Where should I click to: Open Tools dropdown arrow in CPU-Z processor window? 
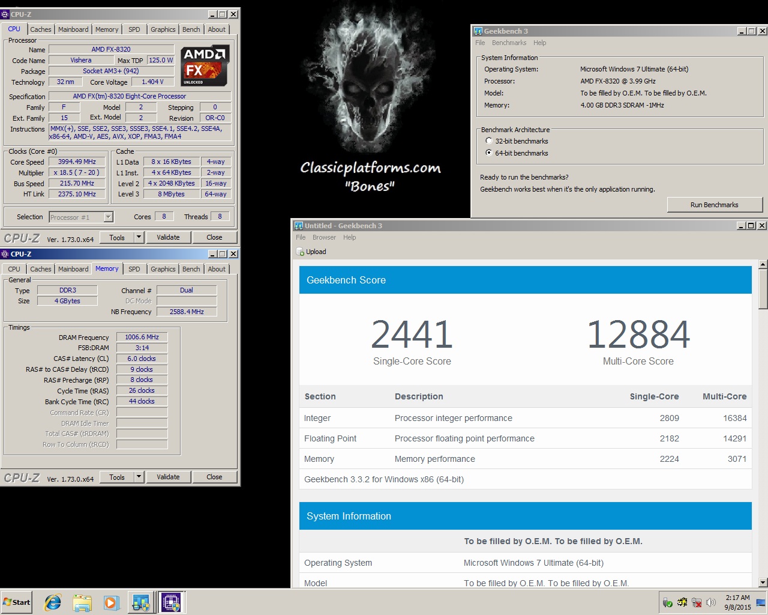[x=139, y=238]
